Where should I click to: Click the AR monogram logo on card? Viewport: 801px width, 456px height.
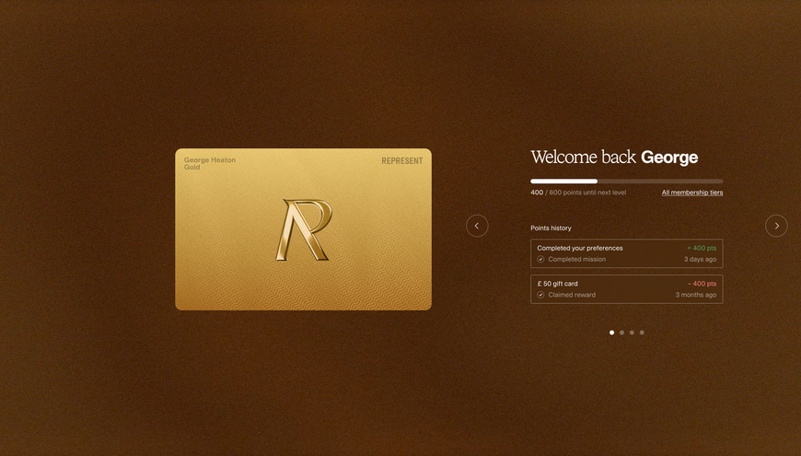pos(304,230)
